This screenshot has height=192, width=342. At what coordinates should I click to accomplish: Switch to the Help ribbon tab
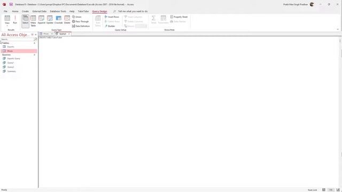[72, 11]
